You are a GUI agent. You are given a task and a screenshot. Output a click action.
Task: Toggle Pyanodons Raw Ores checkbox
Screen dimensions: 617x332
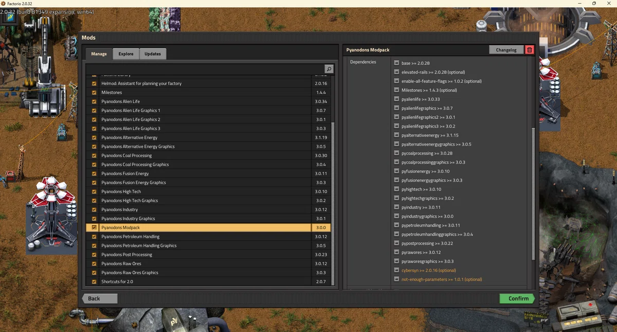tap(94, 264)
